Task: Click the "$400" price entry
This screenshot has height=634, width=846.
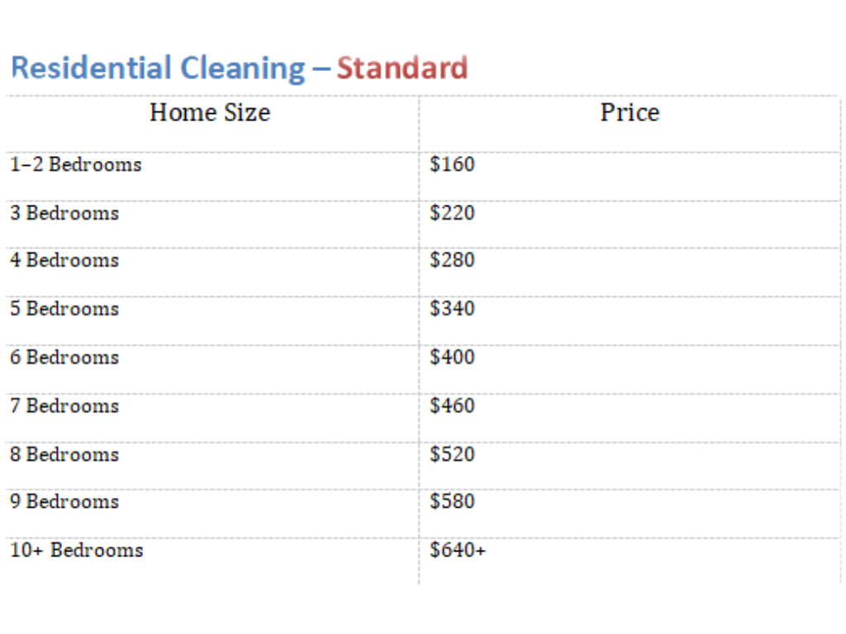Action: point(453,357)
